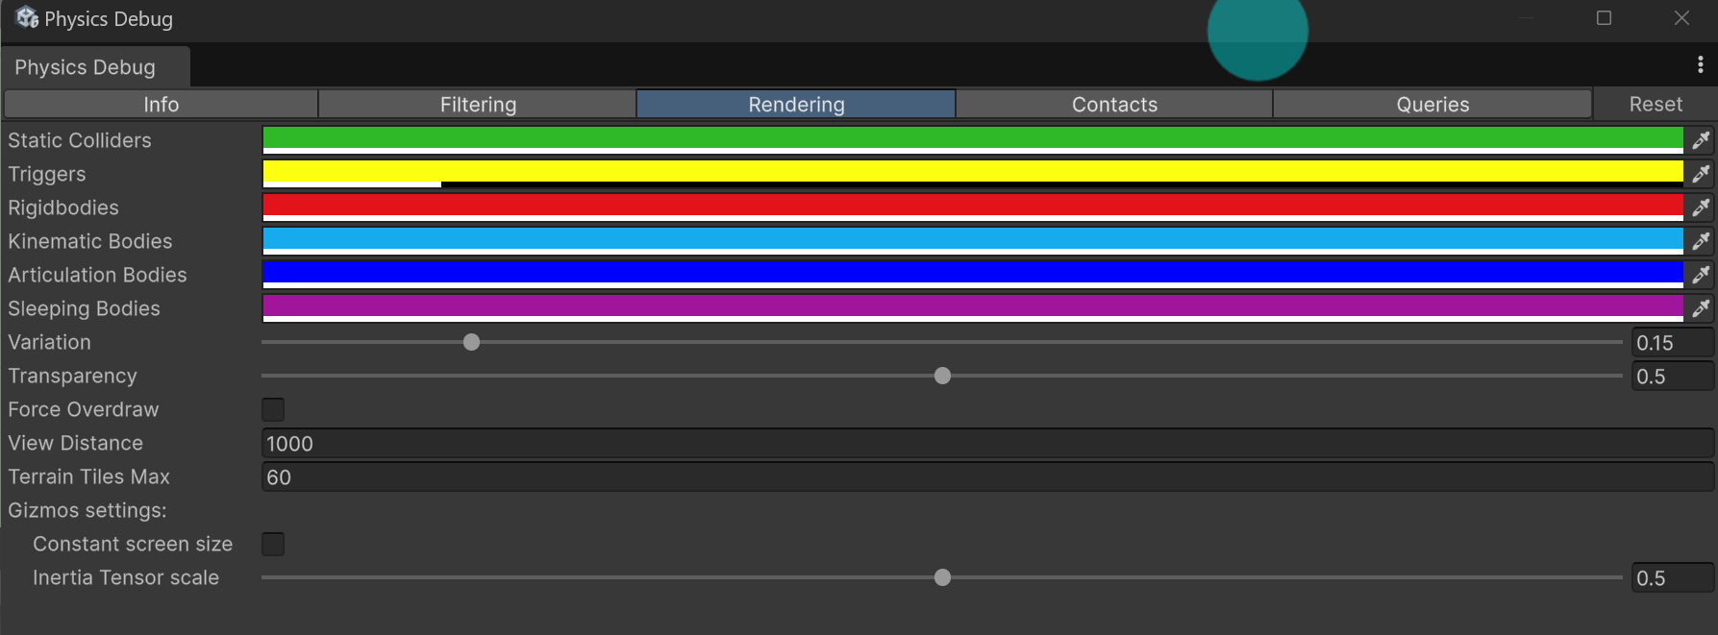Open the Queries tab
This screenshot has height=635, width=1718.
pos(1432,104)
